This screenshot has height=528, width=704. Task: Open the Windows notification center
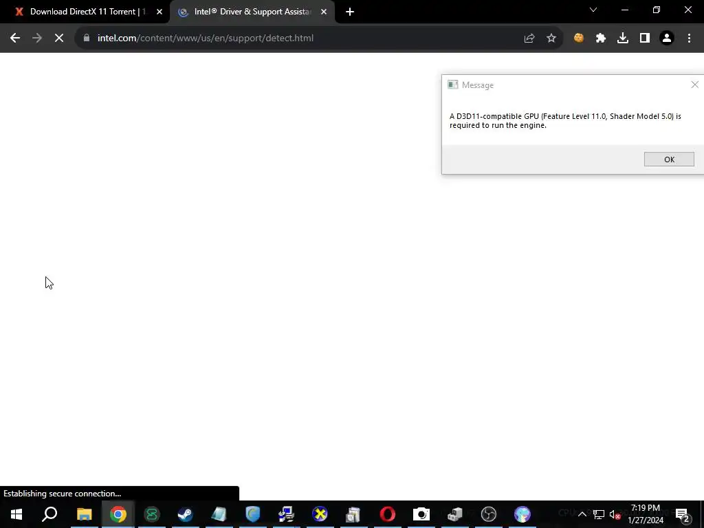(682, 514)
